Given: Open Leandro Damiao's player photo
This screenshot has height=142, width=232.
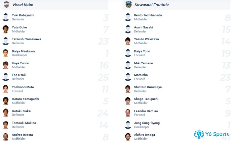Looking at the screenshot, I should coord(128,113).
